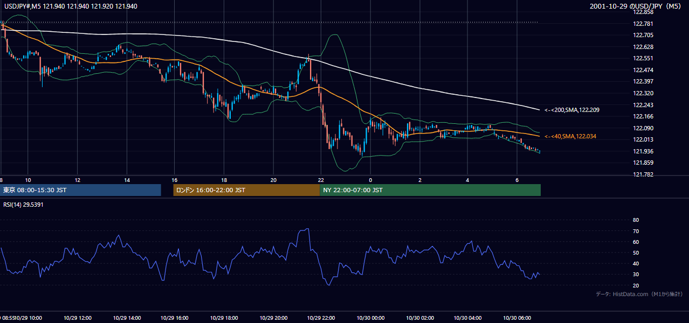
Task: Click the RSI scale value 80
Action: click(636, 220)
